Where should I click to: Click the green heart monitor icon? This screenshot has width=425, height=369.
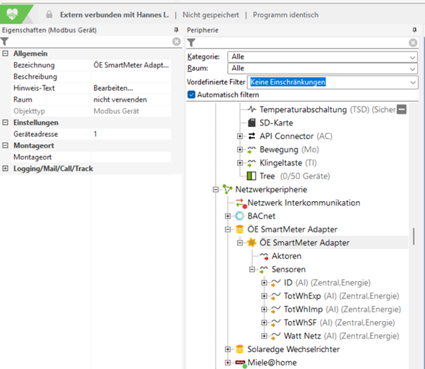pyautogui.click(x=16, y=13)
